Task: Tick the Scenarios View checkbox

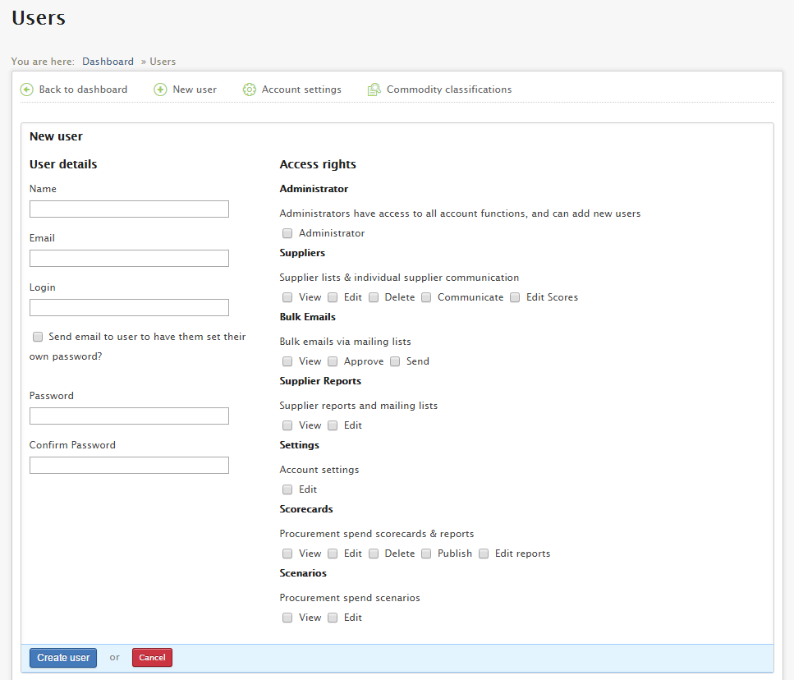Action: point(287,618)
